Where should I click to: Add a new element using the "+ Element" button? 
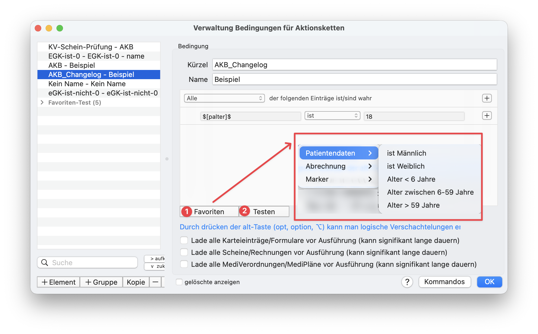(58, 282)
